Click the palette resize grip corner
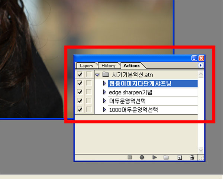Screen dimensions: 223x179 (201, 158)
